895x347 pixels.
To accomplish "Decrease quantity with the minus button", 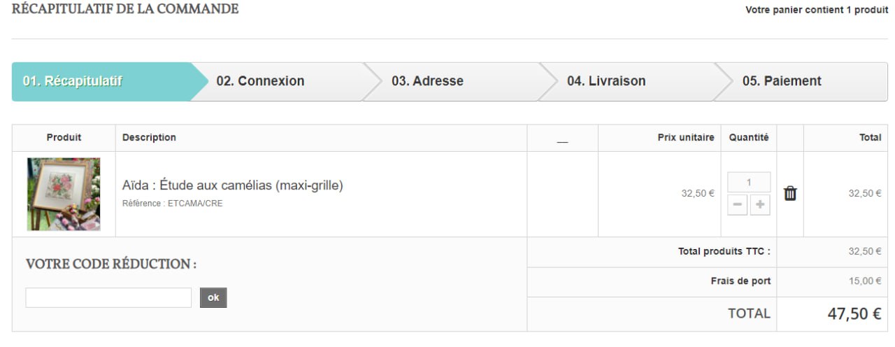I will pyautogui.click(x=738, y=206).
